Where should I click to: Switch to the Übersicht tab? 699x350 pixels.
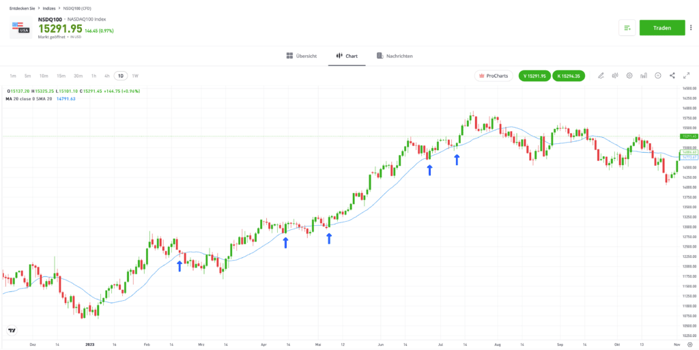pyautogui.click(x=301, y=56)
